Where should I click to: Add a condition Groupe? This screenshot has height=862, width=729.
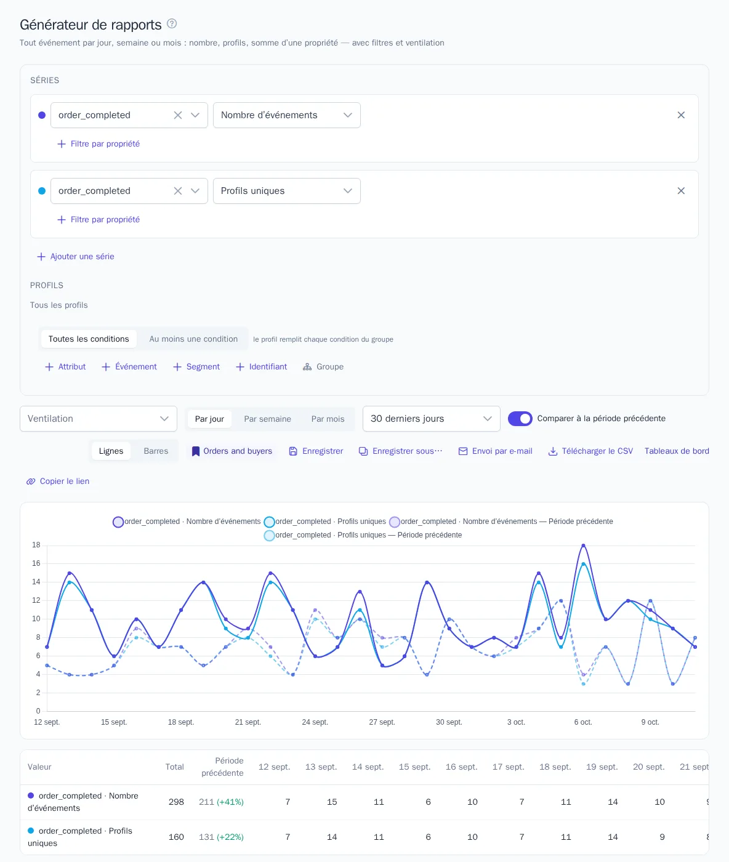323,367
